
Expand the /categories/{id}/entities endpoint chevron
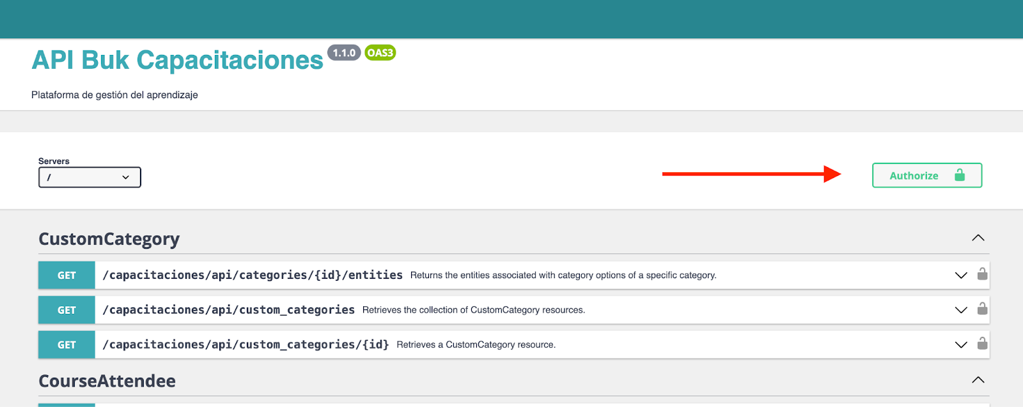pyautogui.click(x=960, y=276)
